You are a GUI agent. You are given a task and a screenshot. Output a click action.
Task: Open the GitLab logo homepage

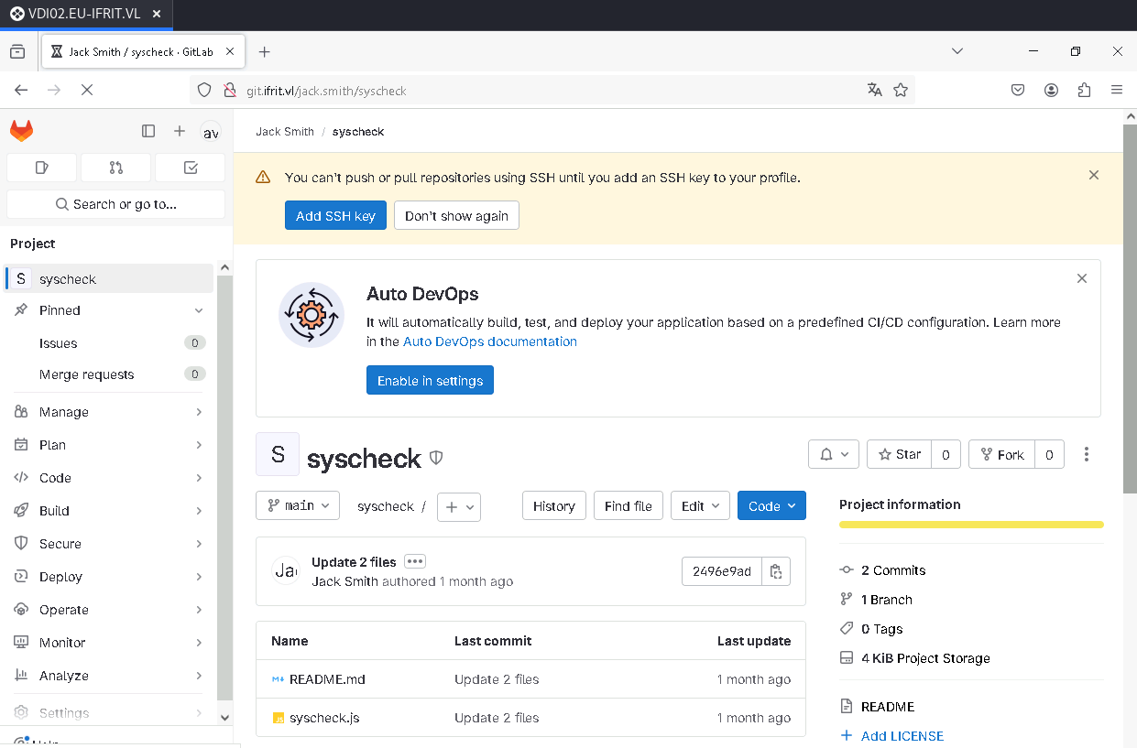pyautogui.click(x=21, y=131)
